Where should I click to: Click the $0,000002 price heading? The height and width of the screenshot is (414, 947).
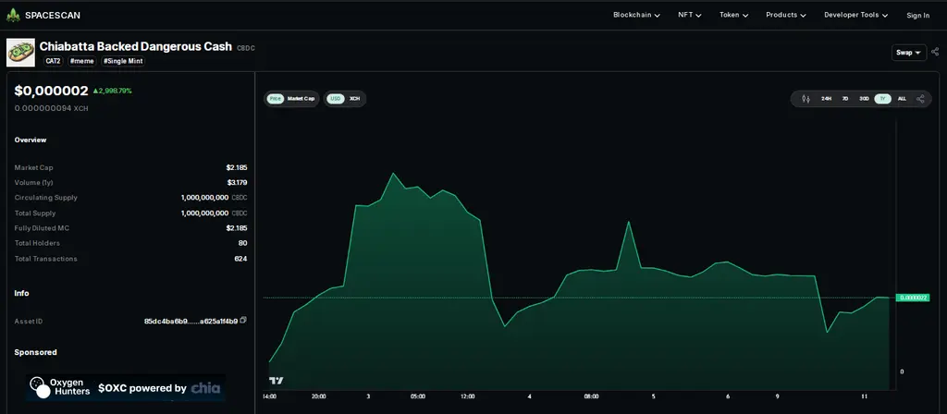point(52,91)
